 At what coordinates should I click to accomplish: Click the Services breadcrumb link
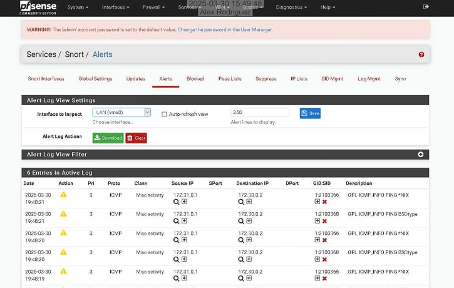pos(41,54)
